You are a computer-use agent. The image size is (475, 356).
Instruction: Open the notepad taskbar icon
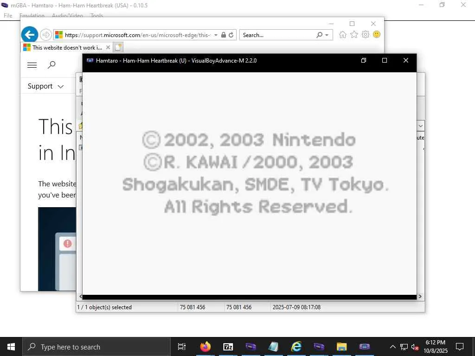click(273, 347)
